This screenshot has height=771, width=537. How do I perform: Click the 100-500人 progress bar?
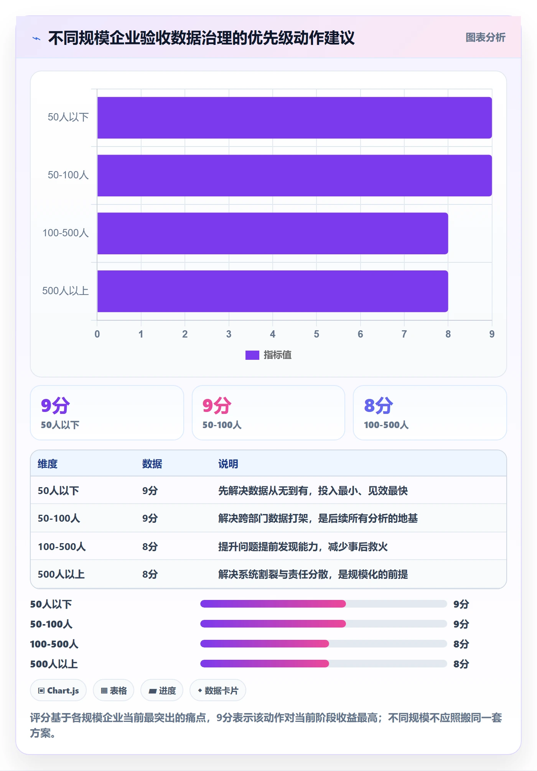click(x=323, y=644)
